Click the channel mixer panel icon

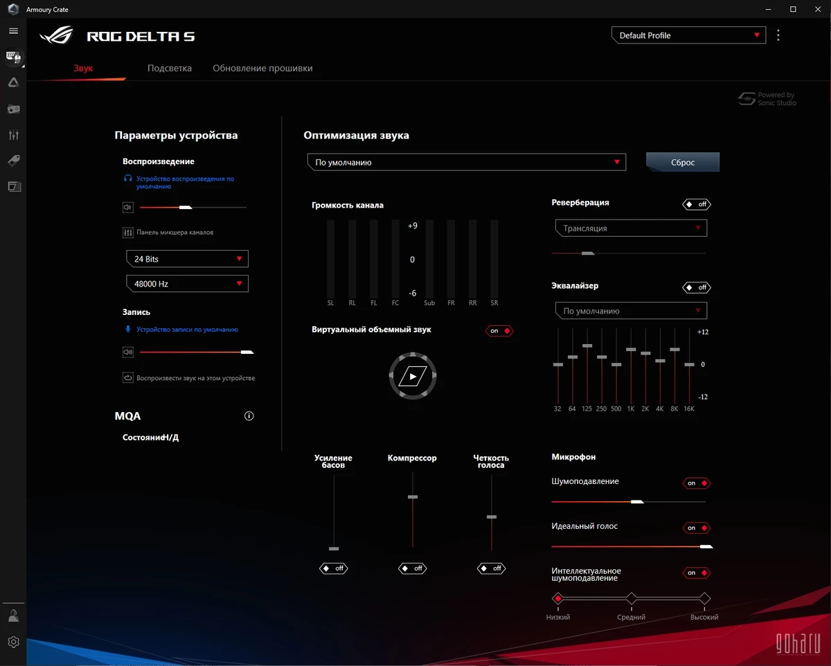[x=127, y=233]
